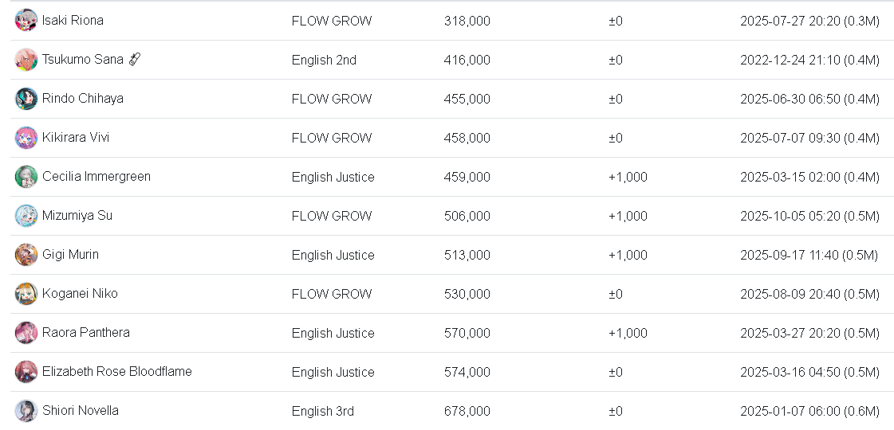The height and width of the screenshot is (430, 894).
Task: Click Koganei Niko's avatar icon
Action: 26,294
